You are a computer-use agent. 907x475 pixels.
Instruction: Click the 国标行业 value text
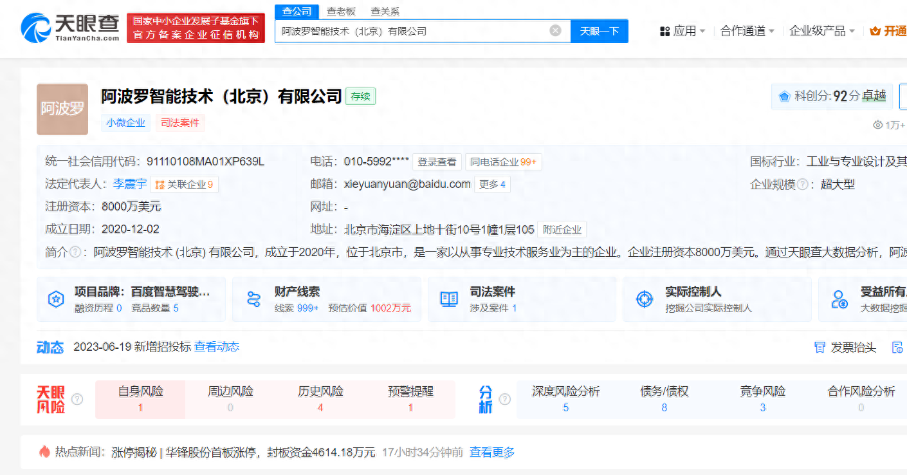coord(857,162)
